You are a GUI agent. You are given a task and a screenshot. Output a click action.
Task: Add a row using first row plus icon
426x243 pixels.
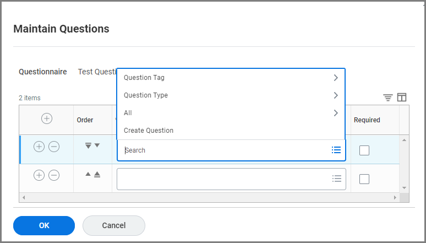[x=39, y=147]
